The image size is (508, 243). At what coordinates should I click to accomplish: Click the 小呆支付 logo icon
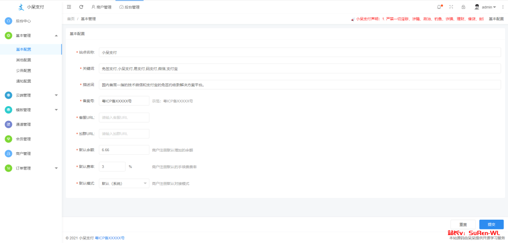point(21,7)
